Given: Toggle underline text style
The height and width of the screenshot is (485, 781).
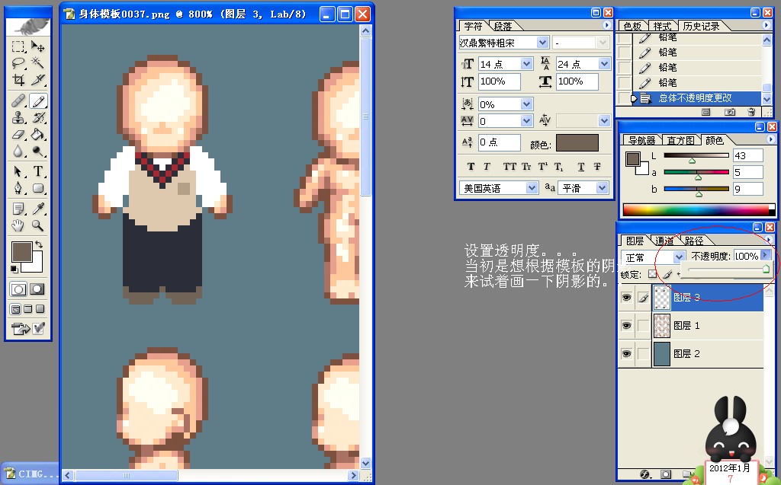Looking at the screenshot, I should 580,167.
